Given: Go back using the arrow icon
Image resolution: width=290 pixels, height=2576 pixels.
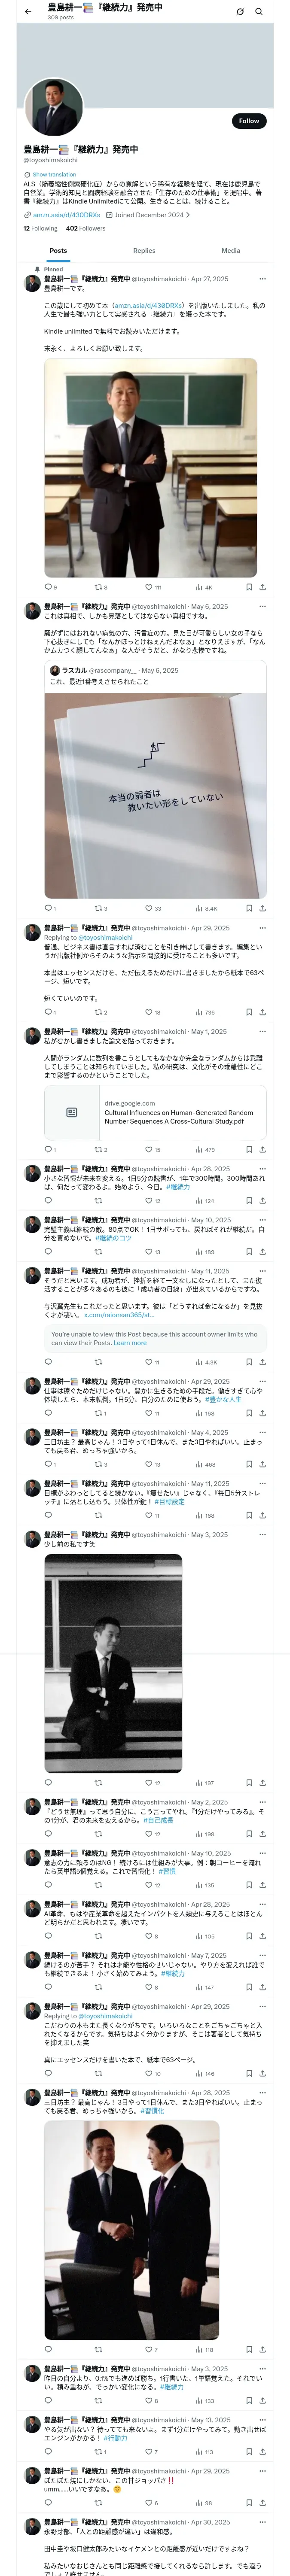Looking at the screenshot, I should [x=28, y=11].
